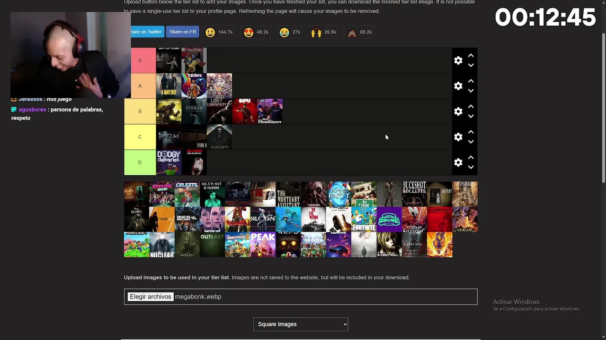Click chat username agusborex

pos(32,110)
